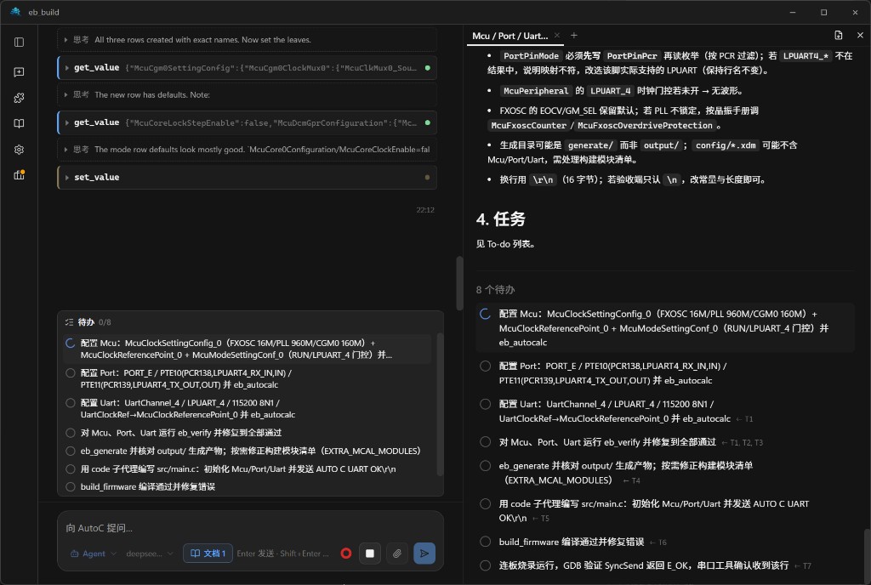Send message with the paper-plane button
The width and height of the screenshot is (871, 585).
pos(424,554)
